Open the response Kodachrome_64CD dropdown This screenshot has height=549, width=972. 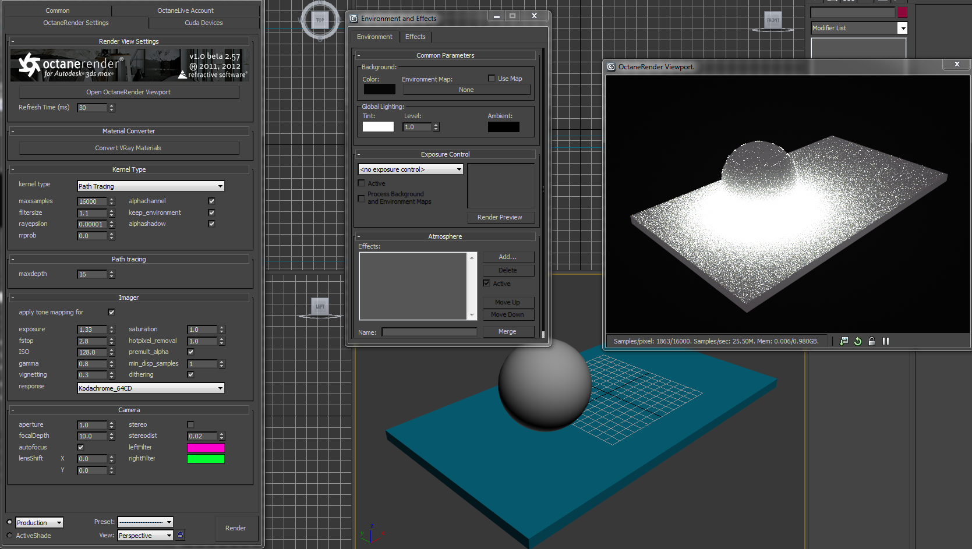point(151,388)
